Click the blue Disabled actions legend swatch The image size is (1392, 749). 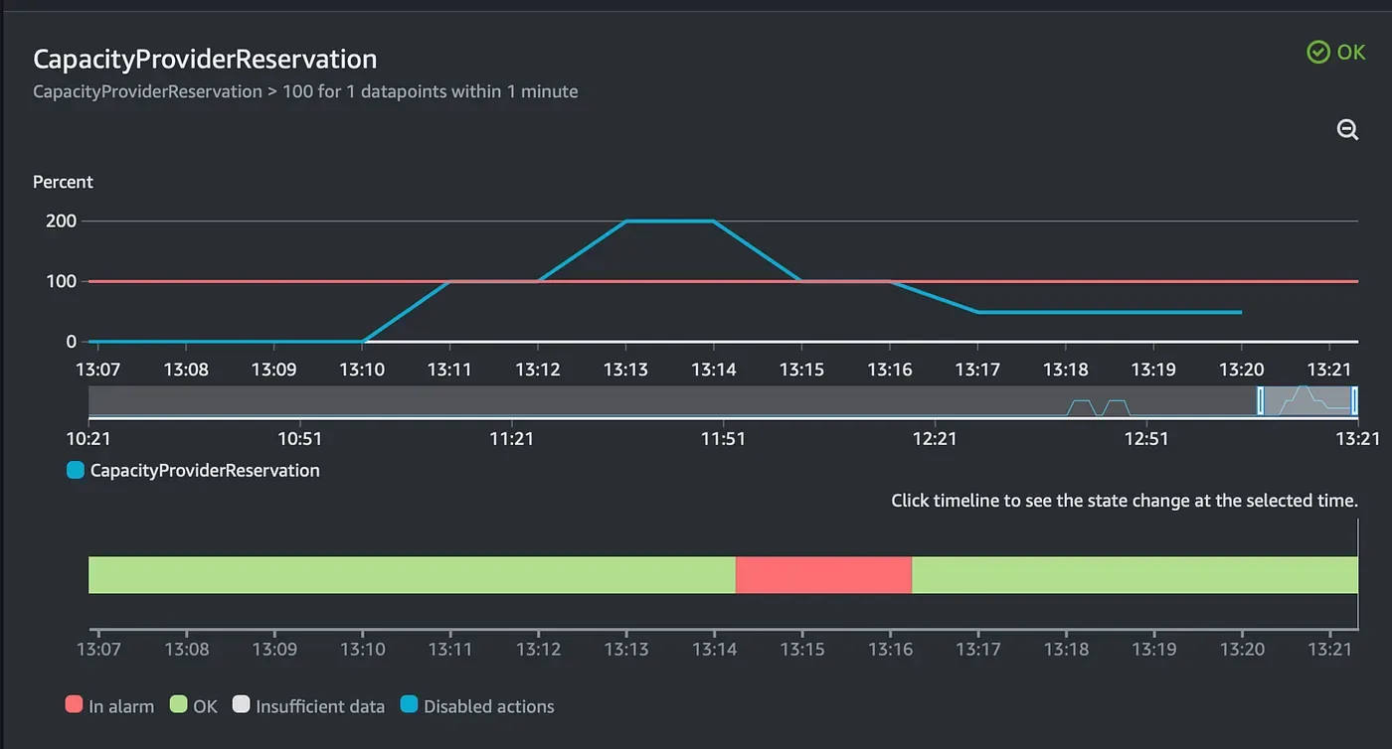click(x=409, y=705)
